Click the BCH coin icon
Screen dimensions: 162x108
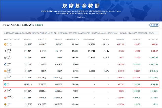click(5, 71)
